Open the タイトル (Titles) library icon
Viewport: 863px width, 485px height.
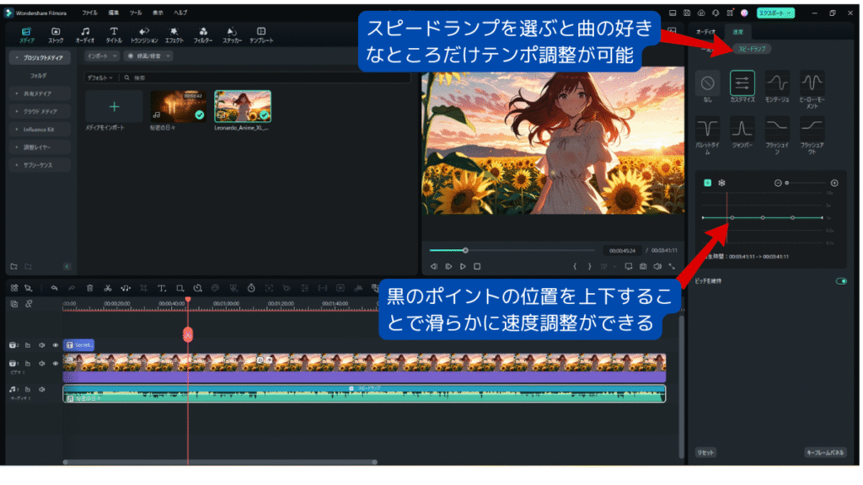coord(114,35)
